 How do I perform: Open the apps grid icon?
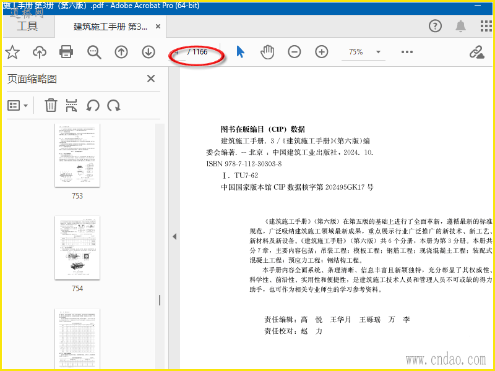[486, 26]
